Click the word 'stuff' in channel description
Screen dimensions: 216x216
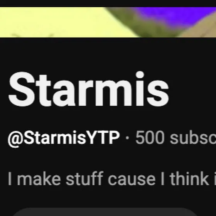tap(84, 179)
